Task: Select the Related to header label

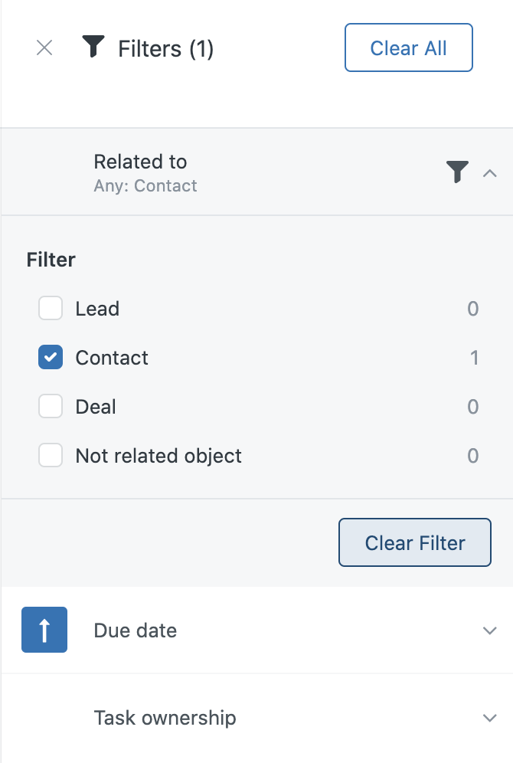Action: pos(140,162)
